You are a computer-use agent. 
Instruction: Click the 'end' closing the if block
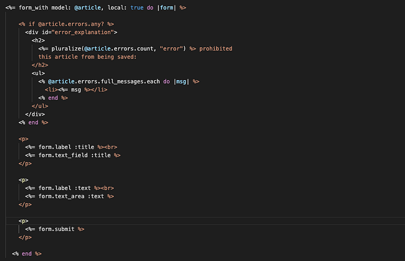click(33, 122)
